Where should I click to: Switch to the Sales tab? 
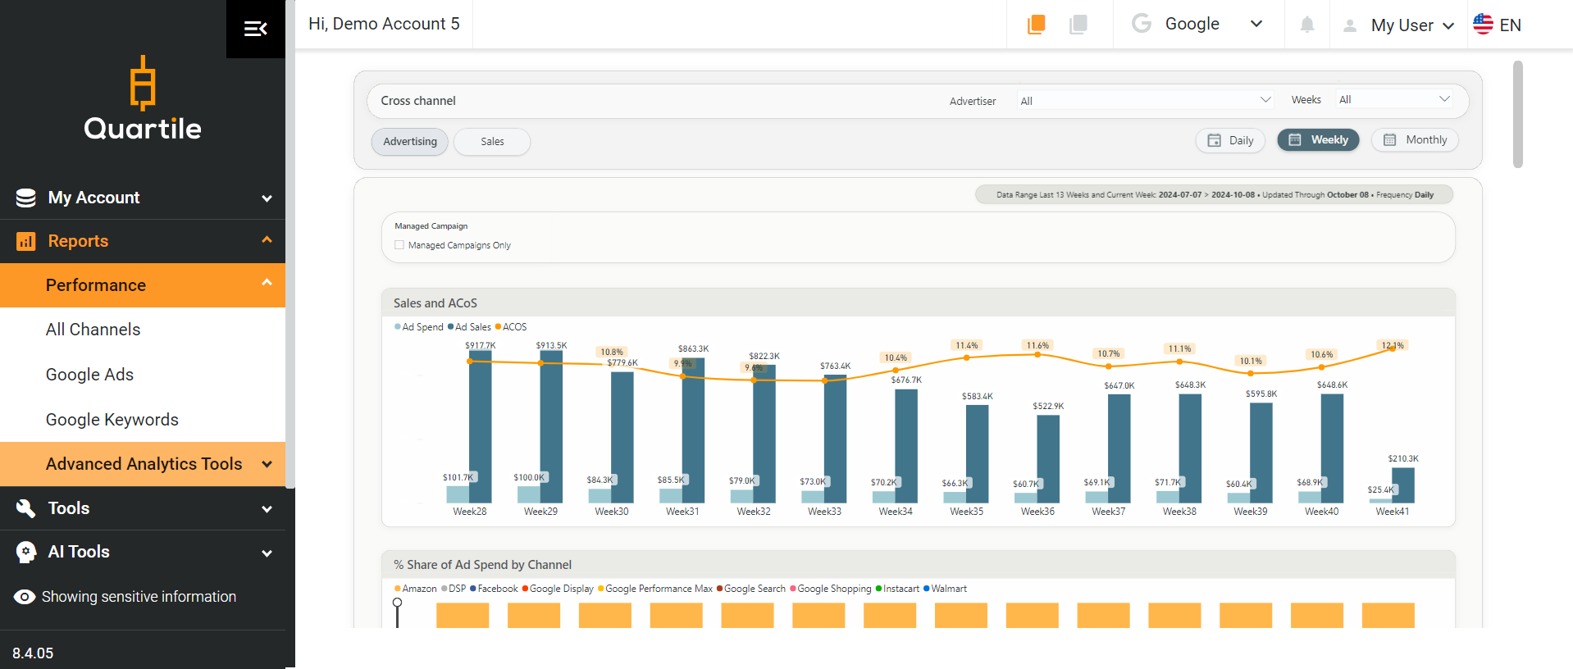[x=492, y=141]
